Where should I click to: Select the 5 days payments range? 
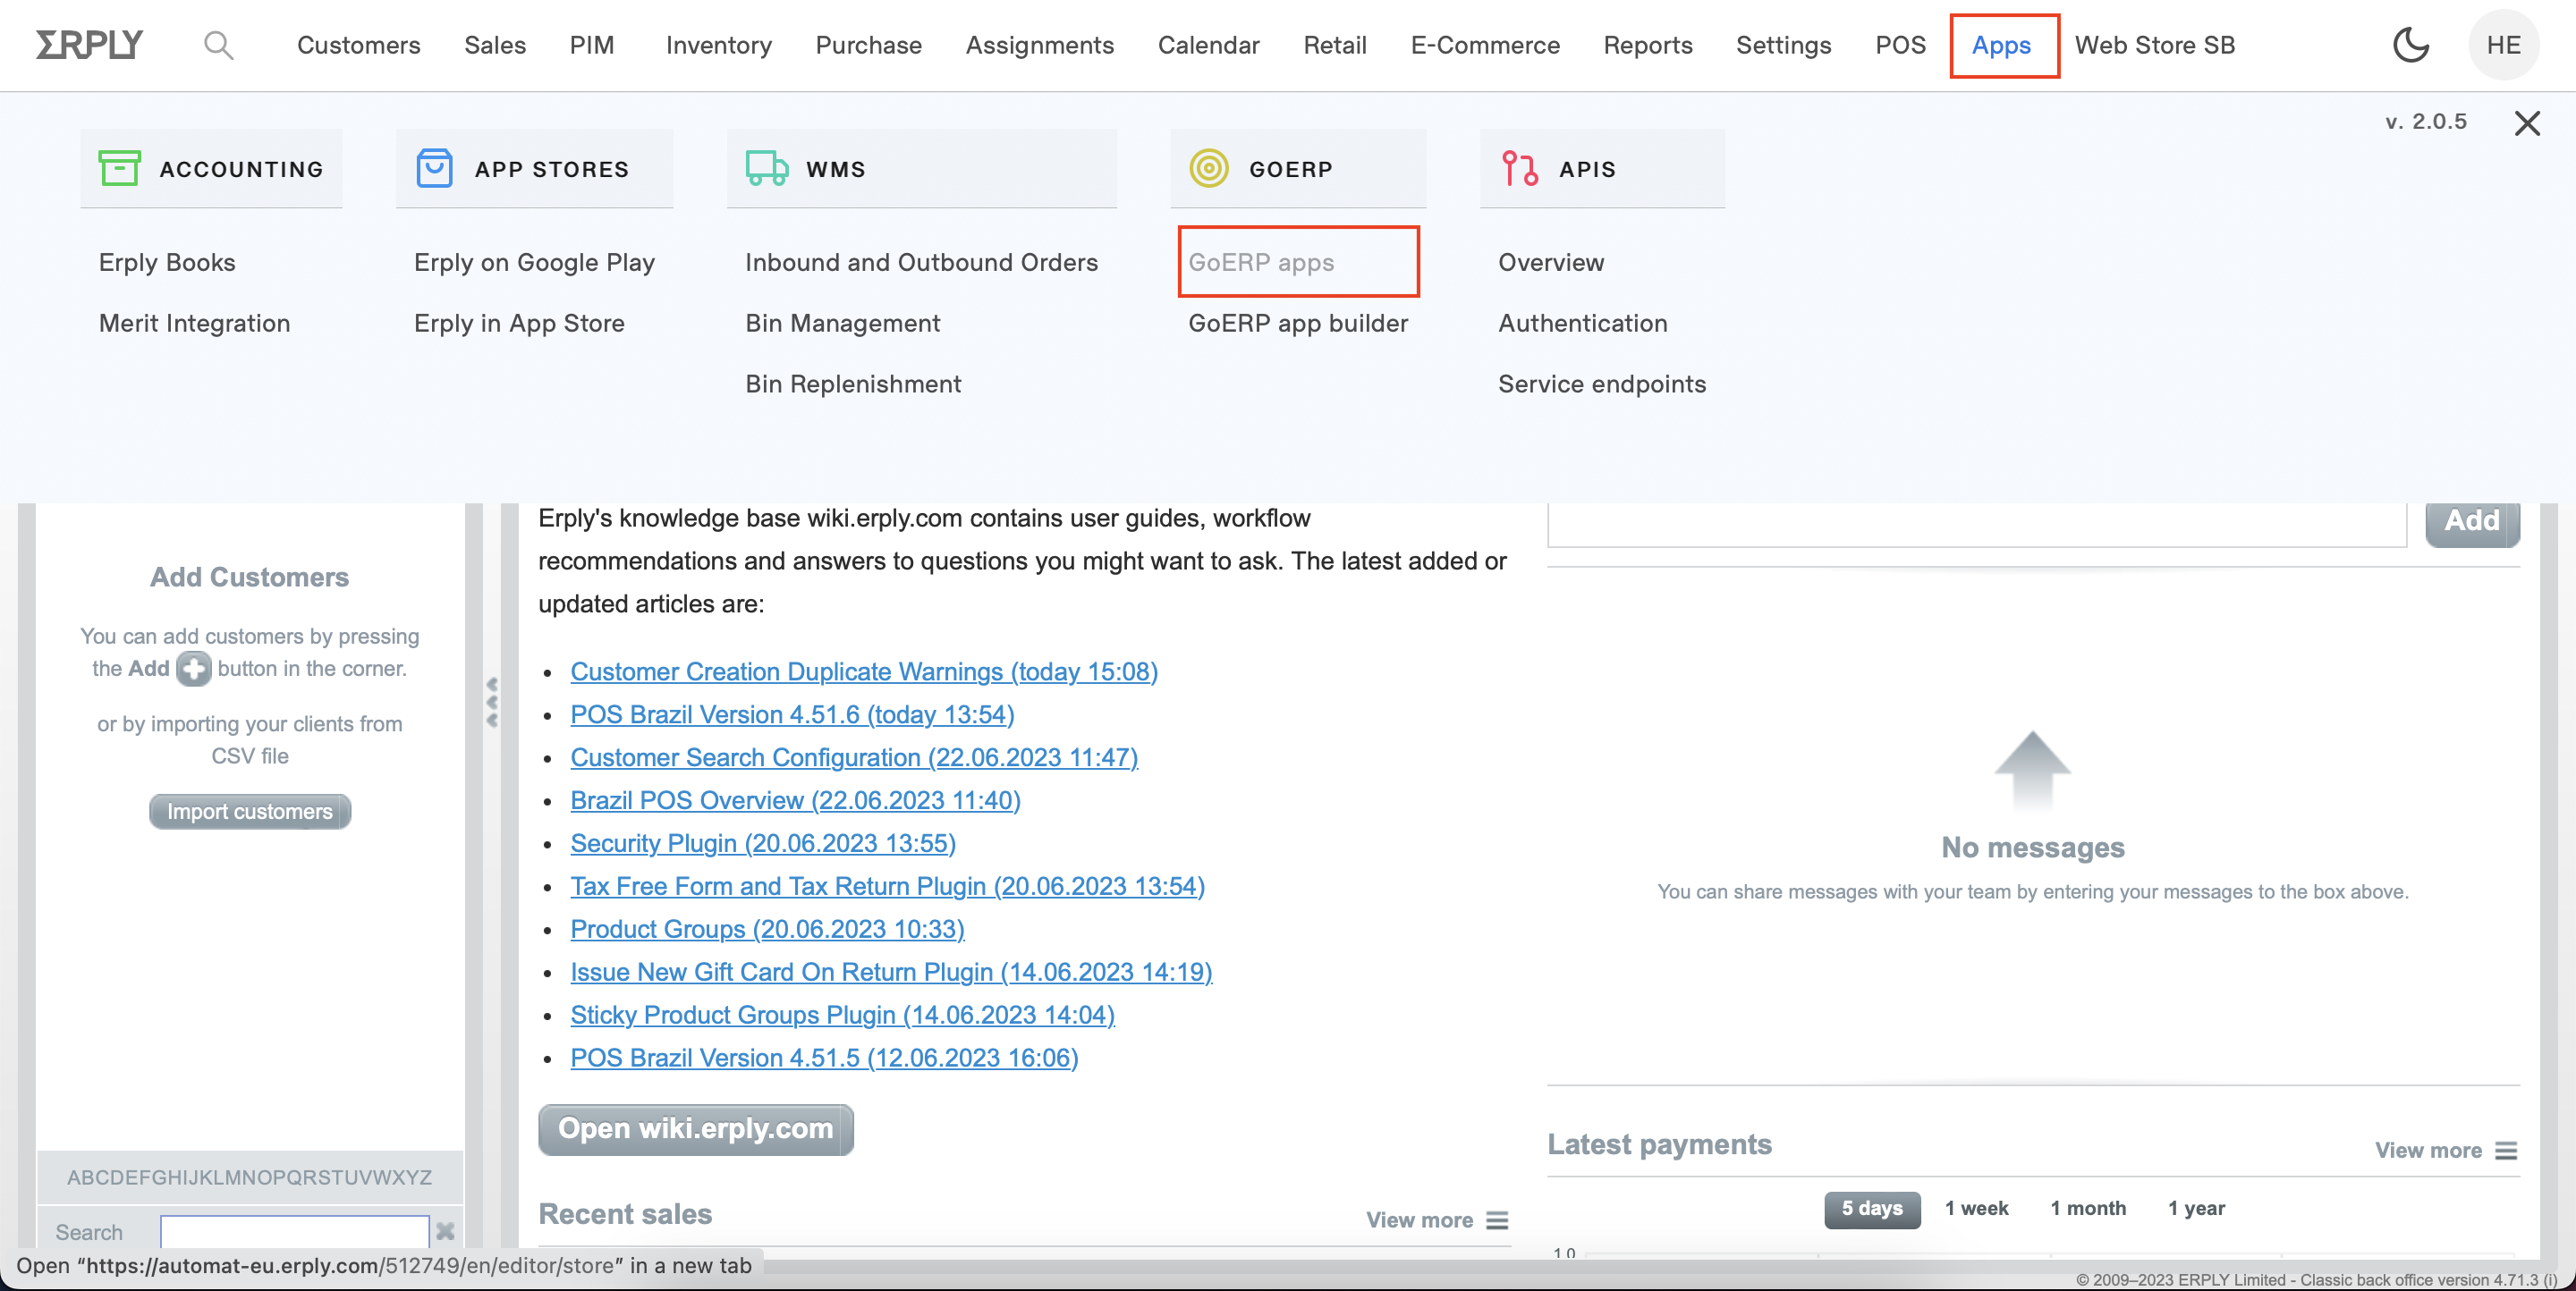pyautogui.click(x=1872, y=1208)
